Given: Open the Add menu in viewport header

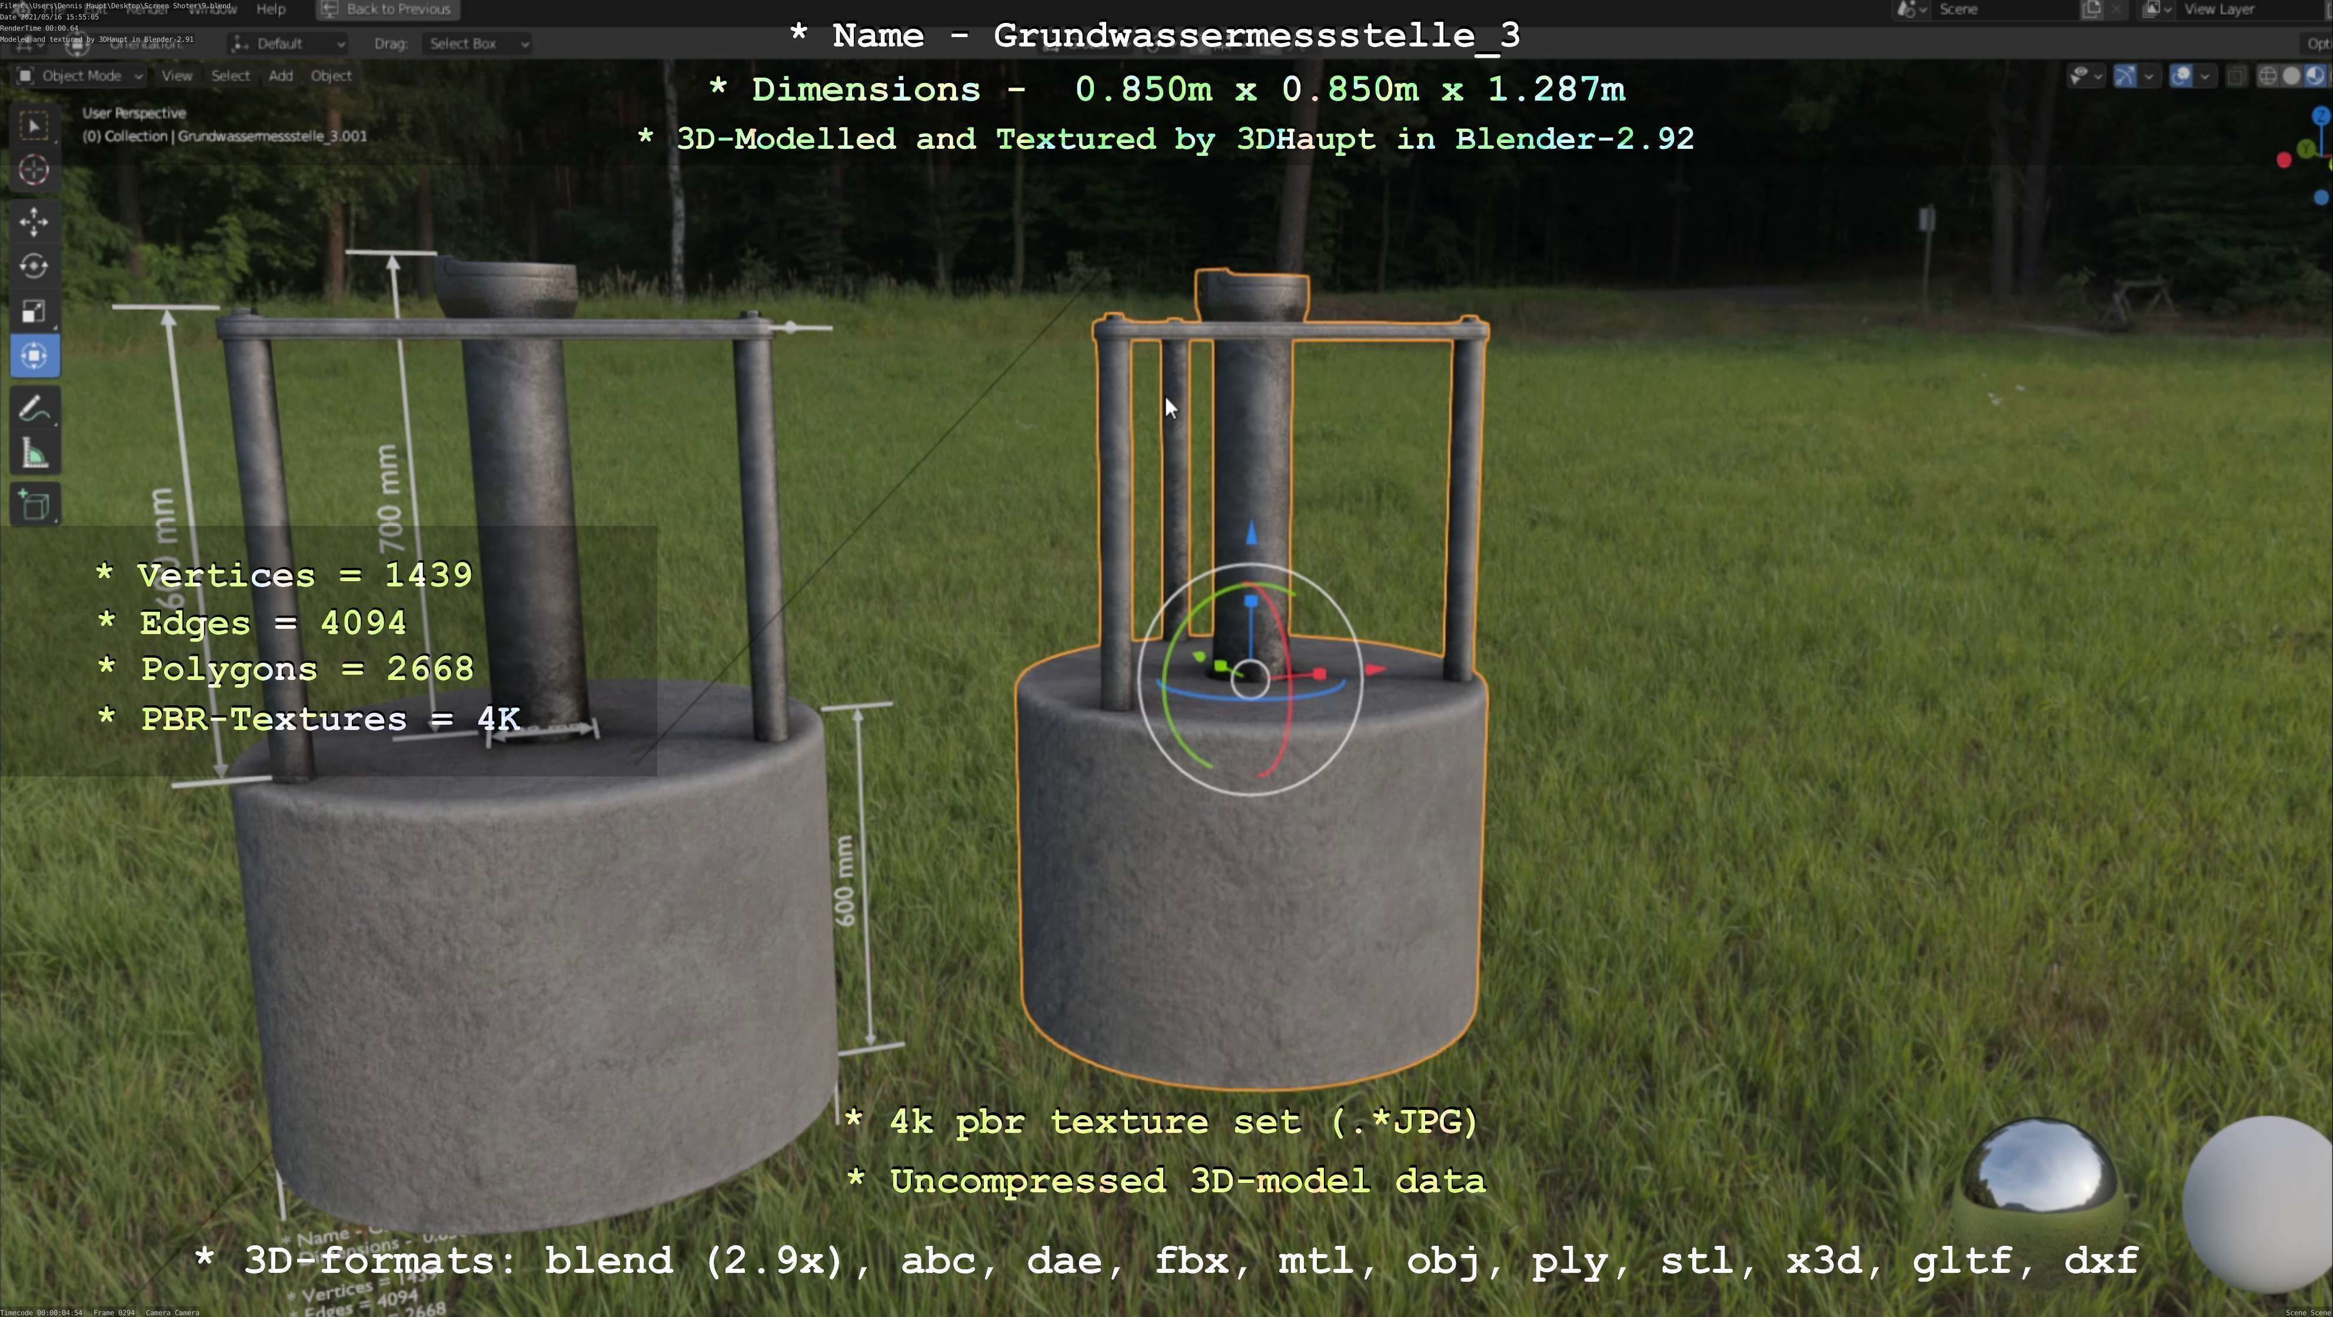Looking at the screenshot, I should pos(280,76).
